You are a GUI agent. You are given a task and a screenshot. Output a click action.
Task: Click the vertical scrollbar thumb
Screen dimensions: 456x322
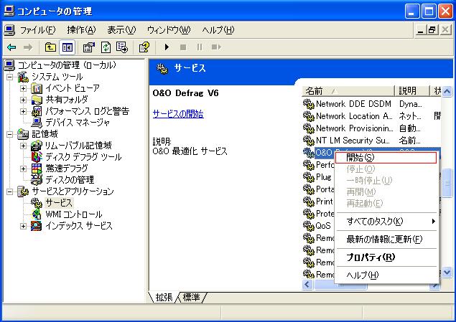(447, 183)
